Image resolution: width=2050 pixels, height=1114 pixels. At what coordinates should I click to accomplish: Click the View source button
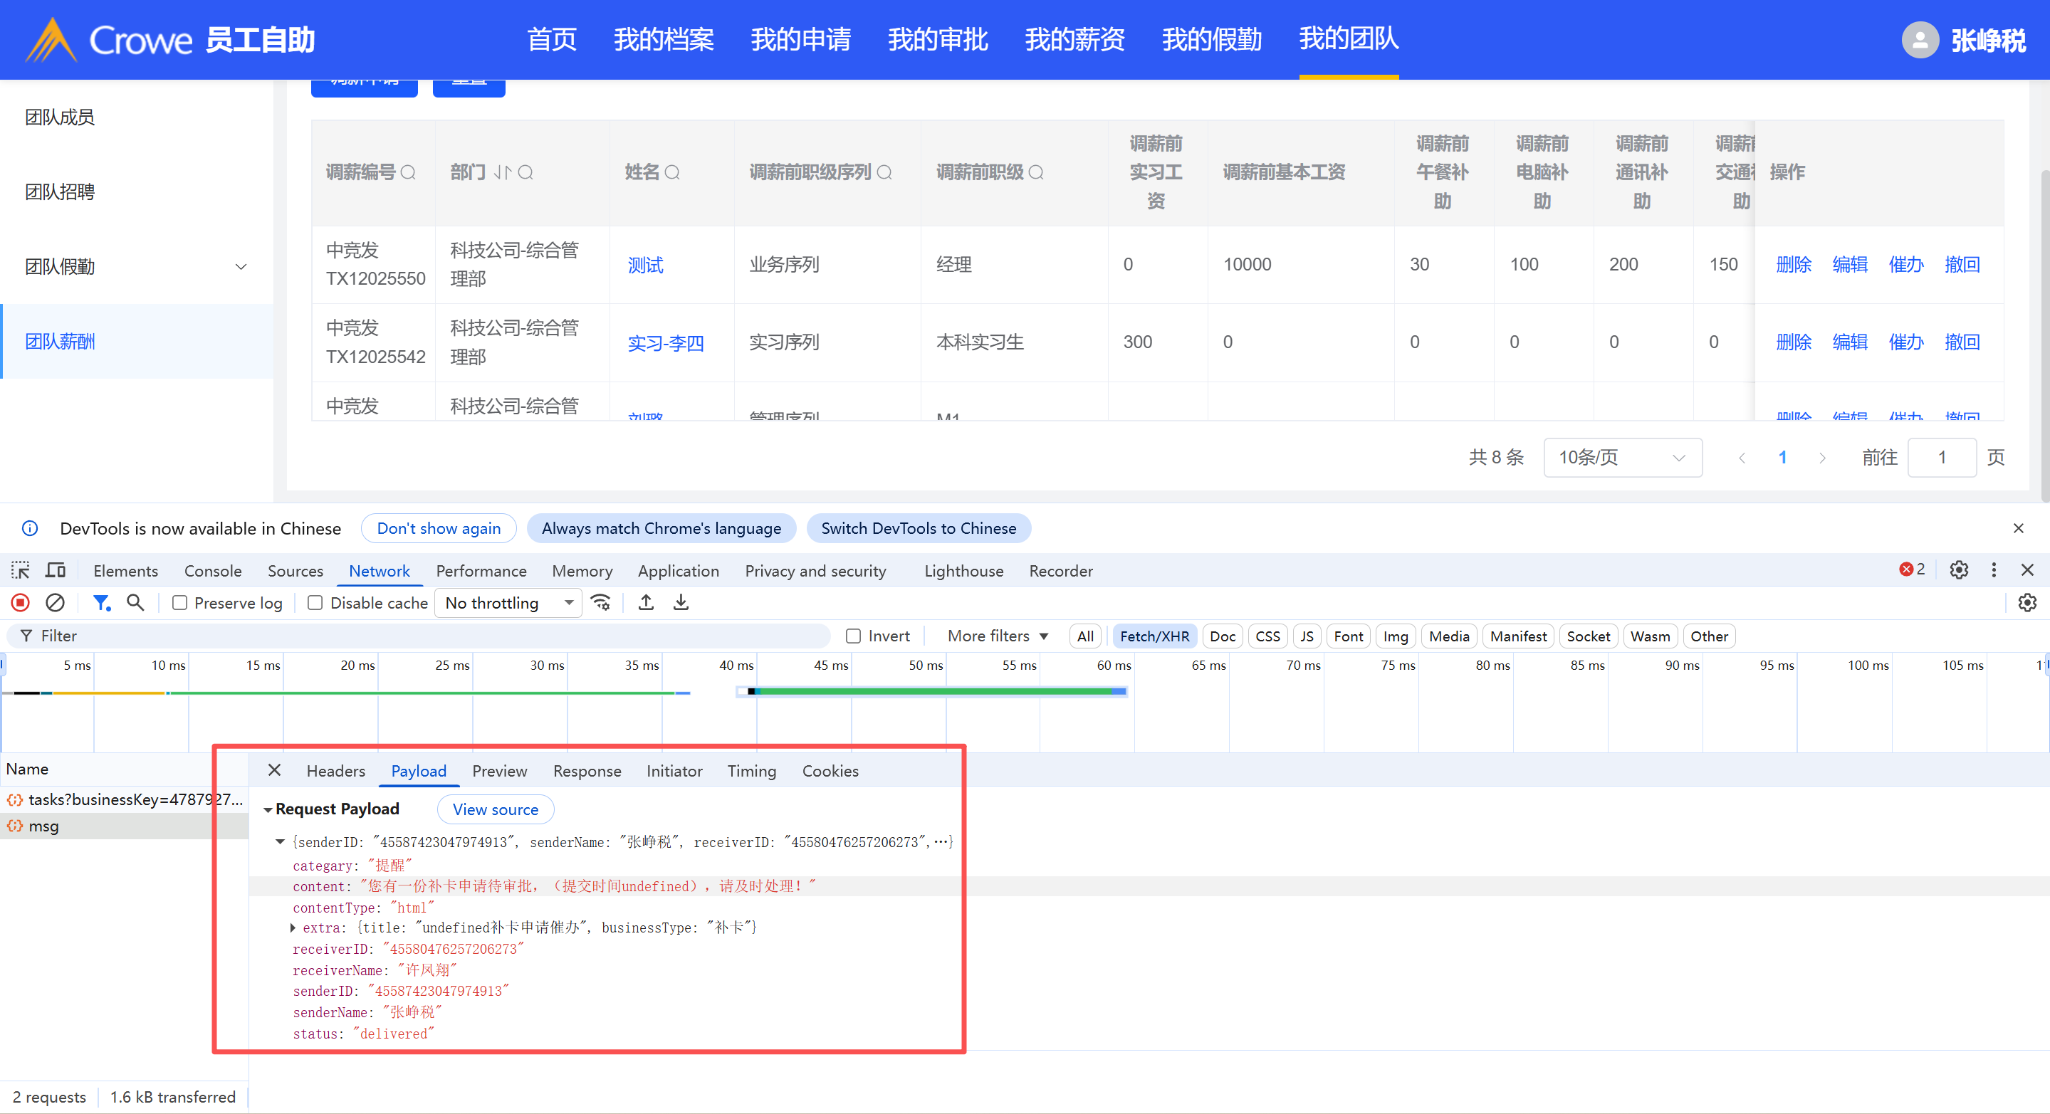494,809
